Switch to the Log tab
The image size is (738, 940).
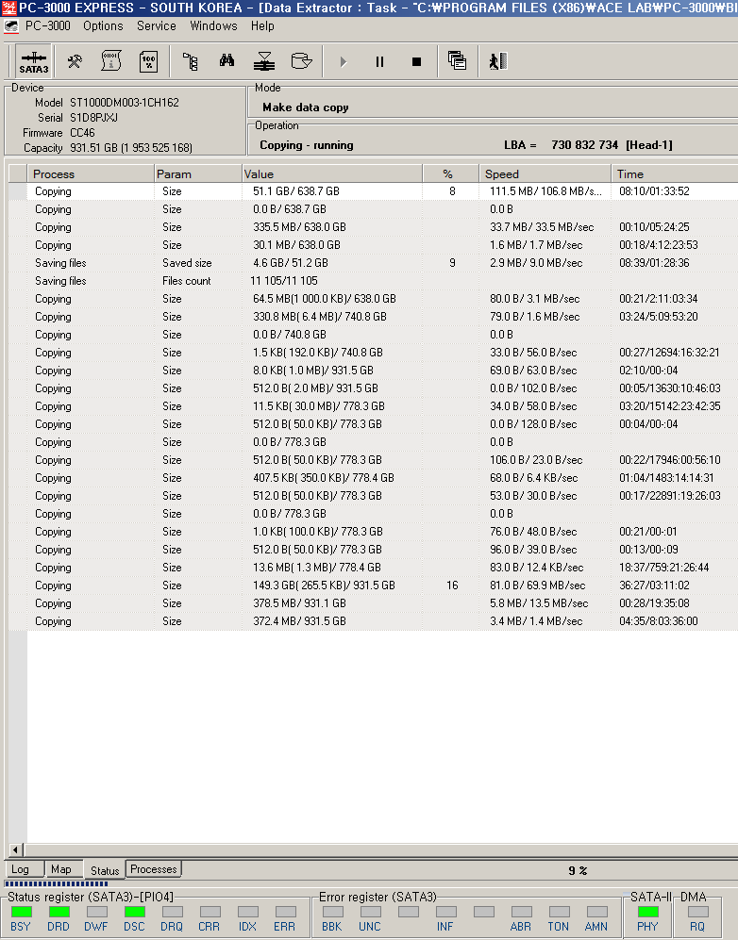coord(25,869)
